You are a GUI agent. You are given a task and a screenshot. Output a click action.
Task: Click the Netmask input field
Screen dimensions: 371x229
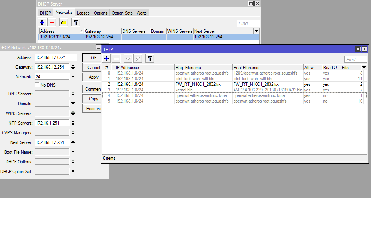(x=52, y=77)
